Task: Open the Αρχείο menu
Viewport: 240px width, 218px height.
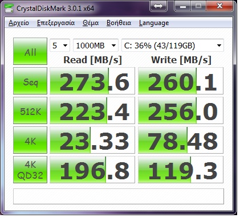Action: click(19, 23)
